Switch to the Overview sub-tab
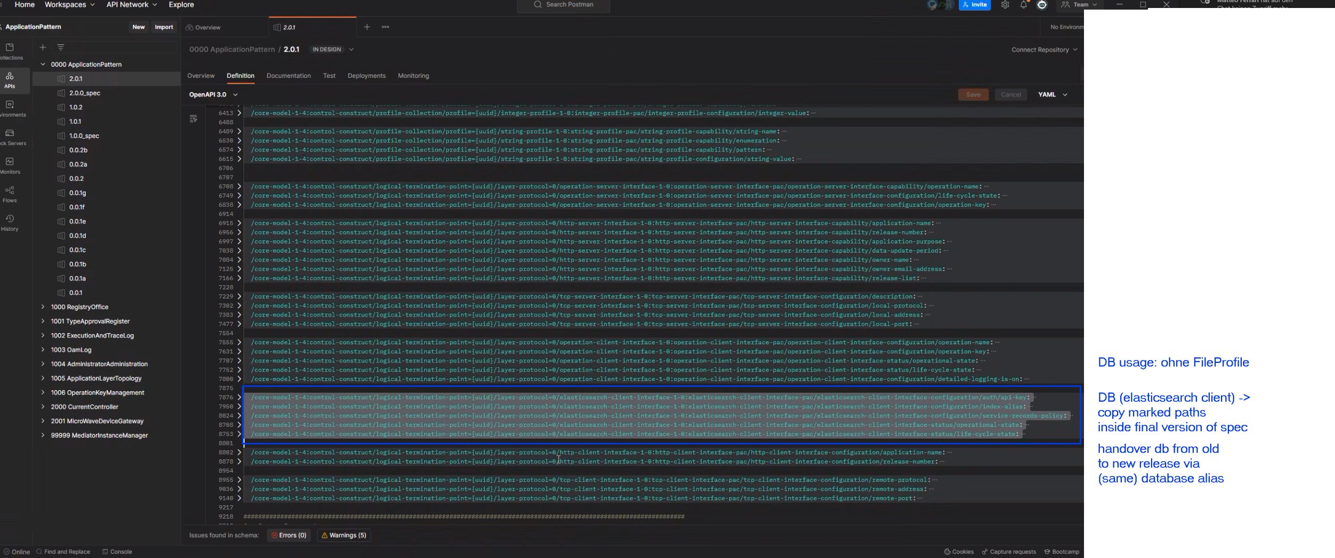1335x558 pixels. (x=200, y=76)
